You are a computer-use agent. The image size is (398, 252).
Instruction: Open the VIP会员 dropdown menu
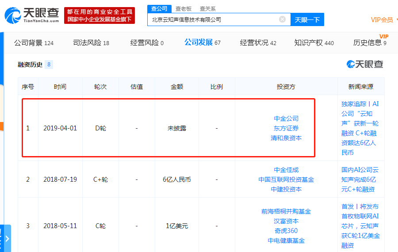[x=383, y=20]
